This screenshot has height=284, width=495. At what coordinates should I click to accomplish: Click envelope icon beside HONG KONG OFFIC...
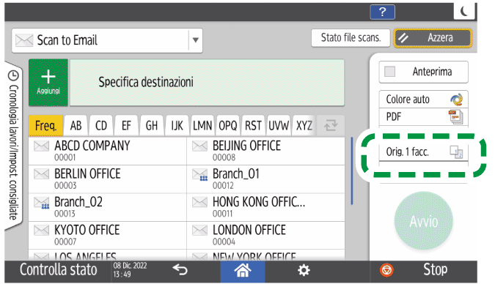[x=199, y=202]
